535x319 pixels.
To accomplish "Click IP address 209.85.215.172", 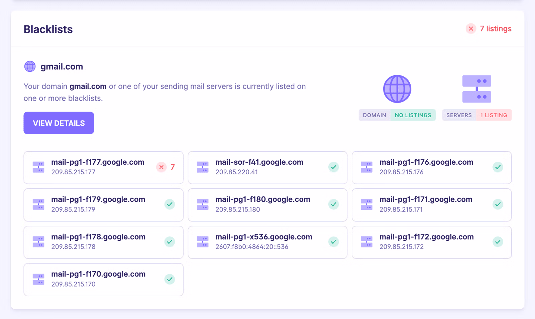I will tap(401, 247).
